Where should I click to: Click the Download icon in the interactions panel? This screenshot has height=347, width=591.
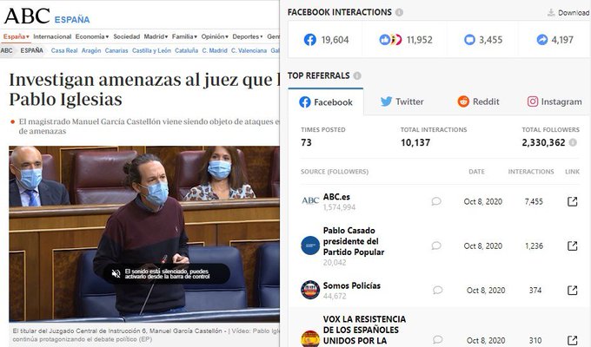click(551, 13)
